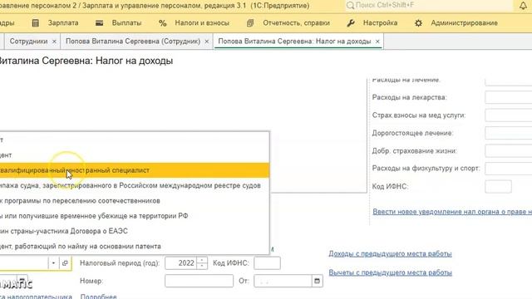The width and height of the screenshot is (532, 299).
Task: Open calendar picker next to От field
Action: click(317, 281)
